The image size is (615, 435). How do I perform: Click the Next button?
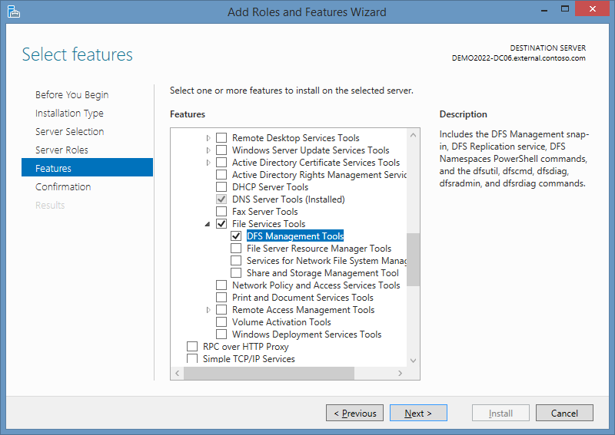[x=418, y=413]
